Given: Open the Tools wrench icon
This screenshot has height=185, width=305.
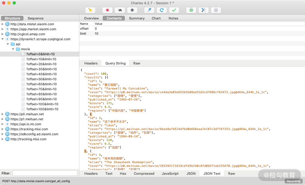Looking at the screenshot, I should click(x=204, y=10).
